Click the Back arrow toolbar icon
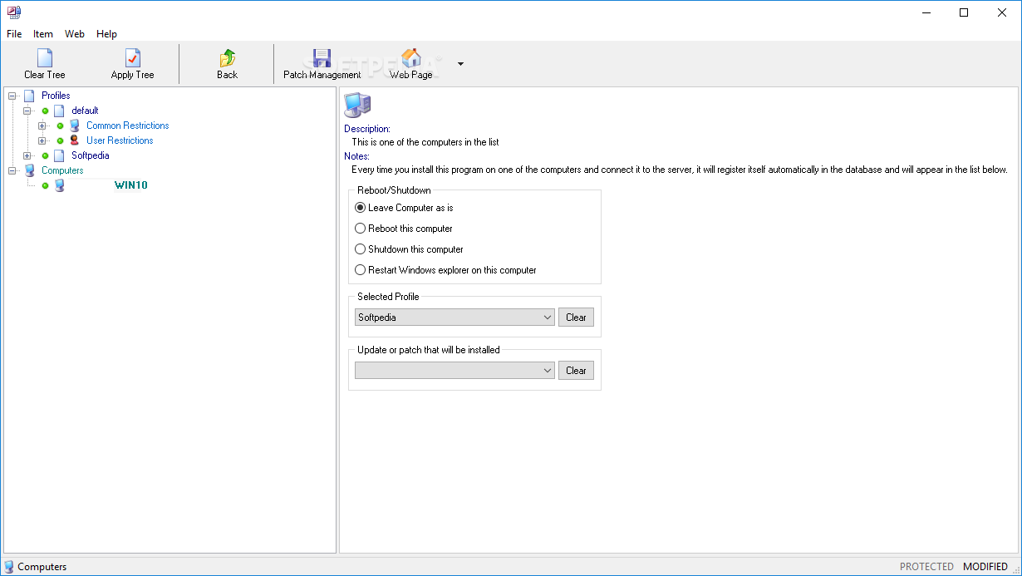 (x=227, y=58)
